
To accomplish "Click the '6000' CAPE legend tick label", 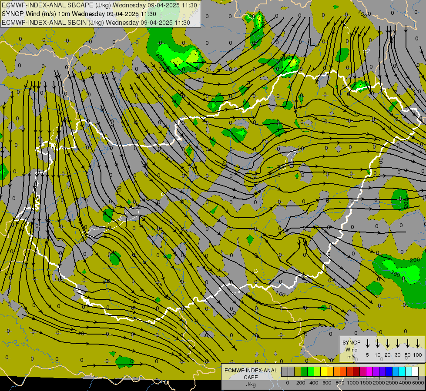I will [418, 383].
